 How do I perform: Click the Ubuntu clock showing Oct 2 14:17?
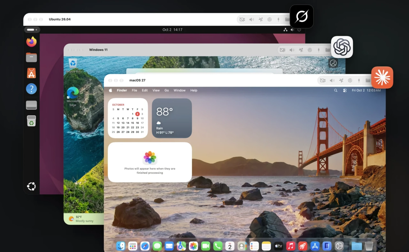[173, 30]
